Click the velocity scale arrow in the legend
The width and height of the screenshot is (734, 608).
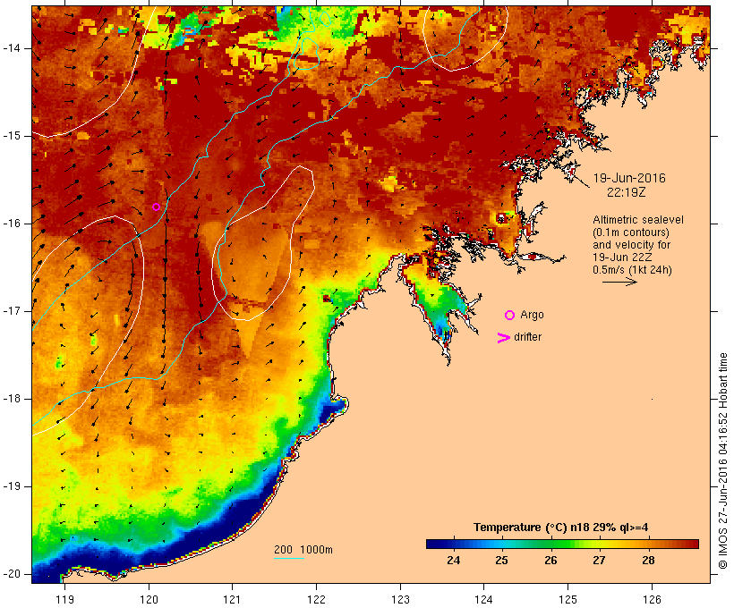(619, 282)
